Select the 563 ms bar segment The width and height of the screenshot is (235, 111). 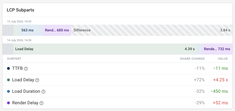tap(31, 30)
